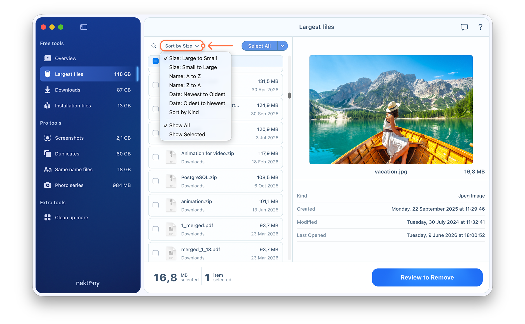Screen dimensions: 525x324
Task: Toggle the sidebar panel icon
Action: click(x=84, y=27)
